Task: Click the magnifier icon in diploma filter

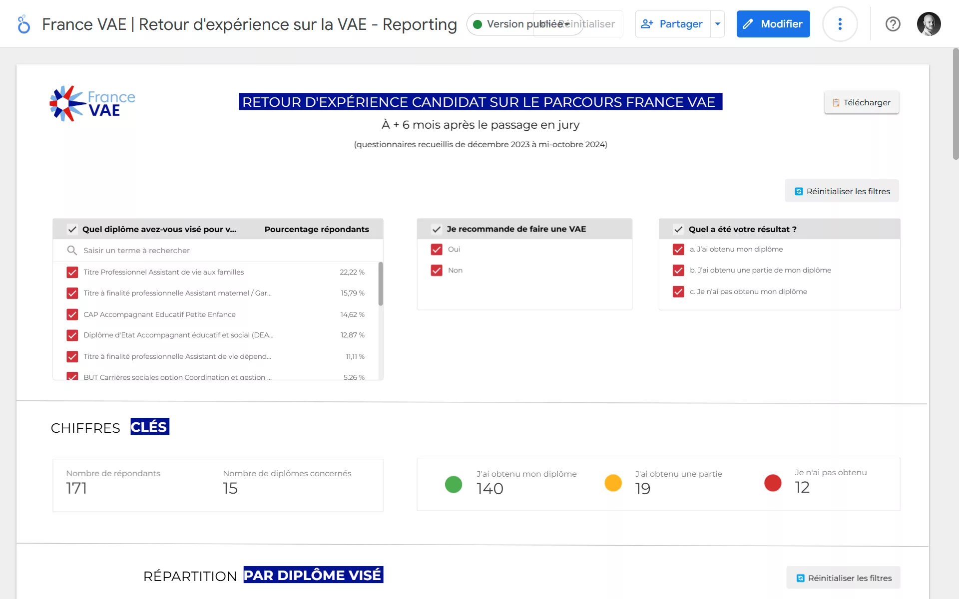Action: tap(72, 250)
